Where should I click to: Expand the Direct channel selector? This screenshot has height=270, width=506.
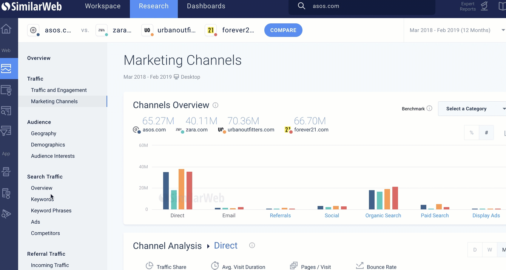(226, 246)
